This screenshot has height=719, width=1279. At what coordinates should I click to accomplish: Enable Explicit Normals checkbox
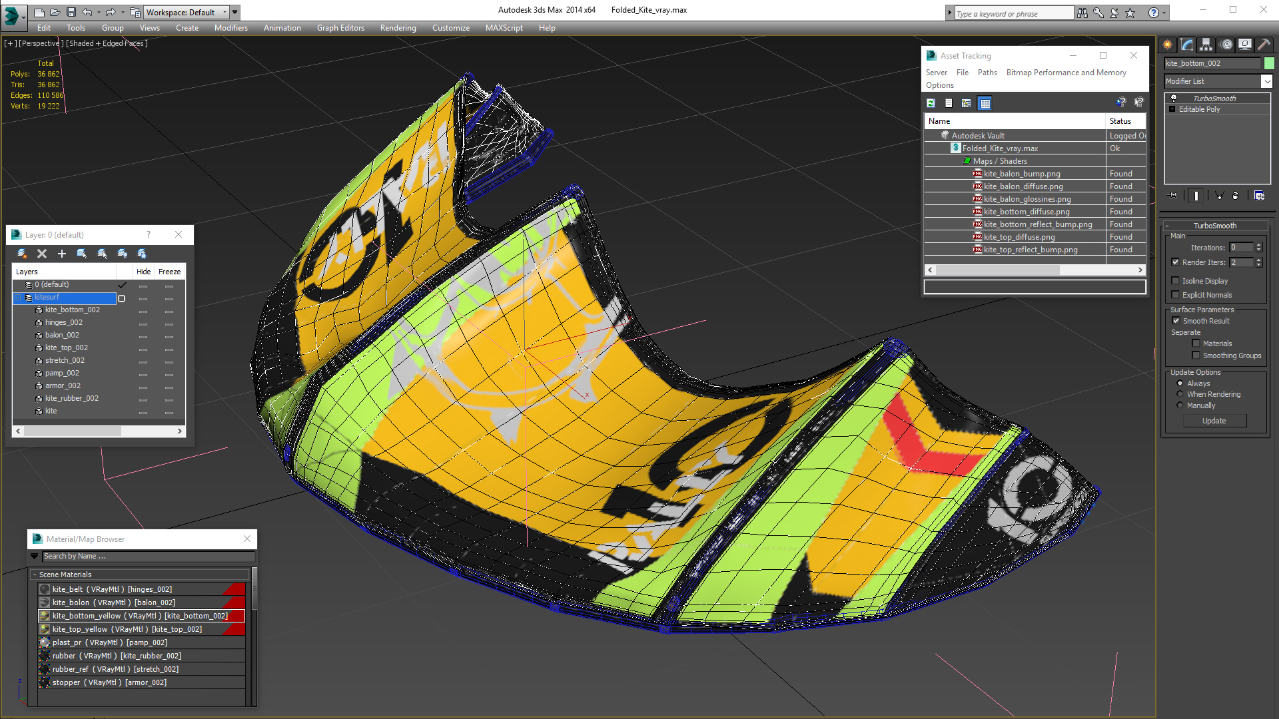1176,295
